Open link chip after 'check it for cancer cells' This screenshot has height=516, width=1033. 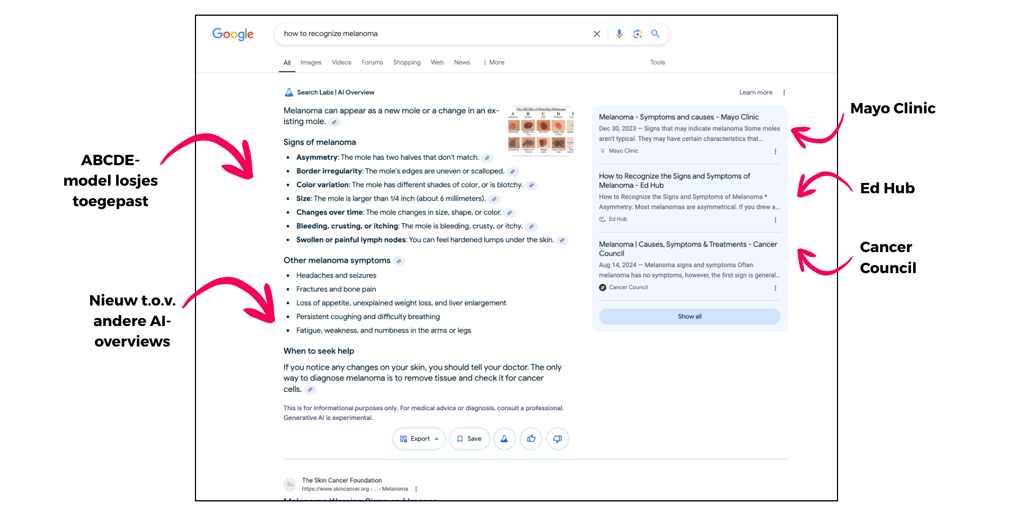(310, 390)
